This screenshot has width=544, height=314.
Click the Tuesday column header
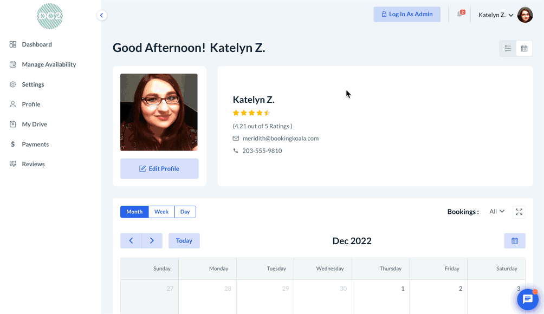pos(265,269)
